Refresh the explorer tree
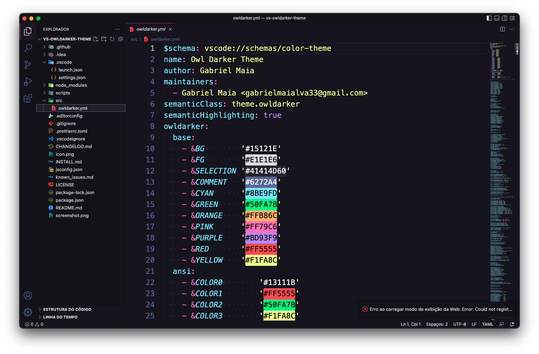Screen dimensions: 539x354 click(112, 39)
